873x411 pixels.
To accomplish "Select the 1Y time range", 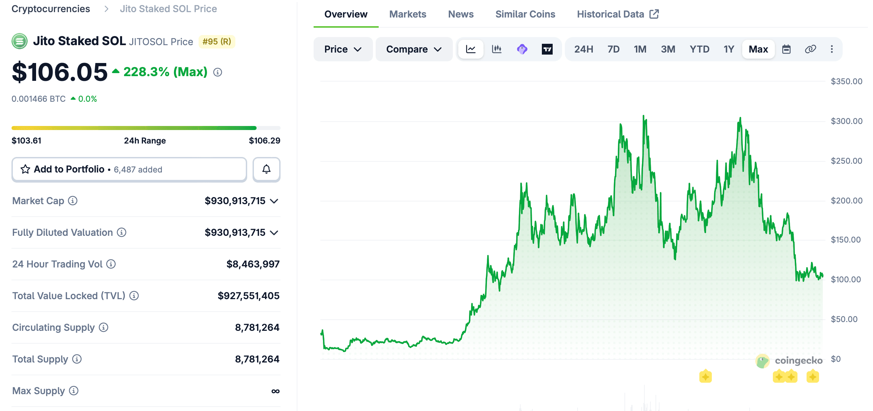I will (x=729, y=49).
